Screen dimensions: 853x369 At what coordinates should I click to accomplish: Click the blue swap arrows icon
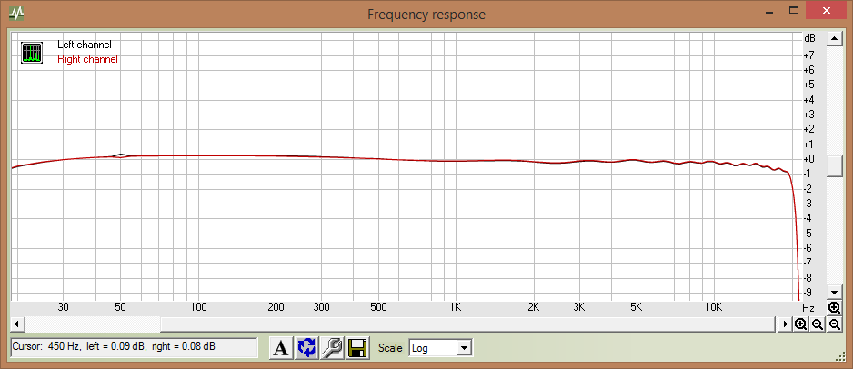pos(307,347)
